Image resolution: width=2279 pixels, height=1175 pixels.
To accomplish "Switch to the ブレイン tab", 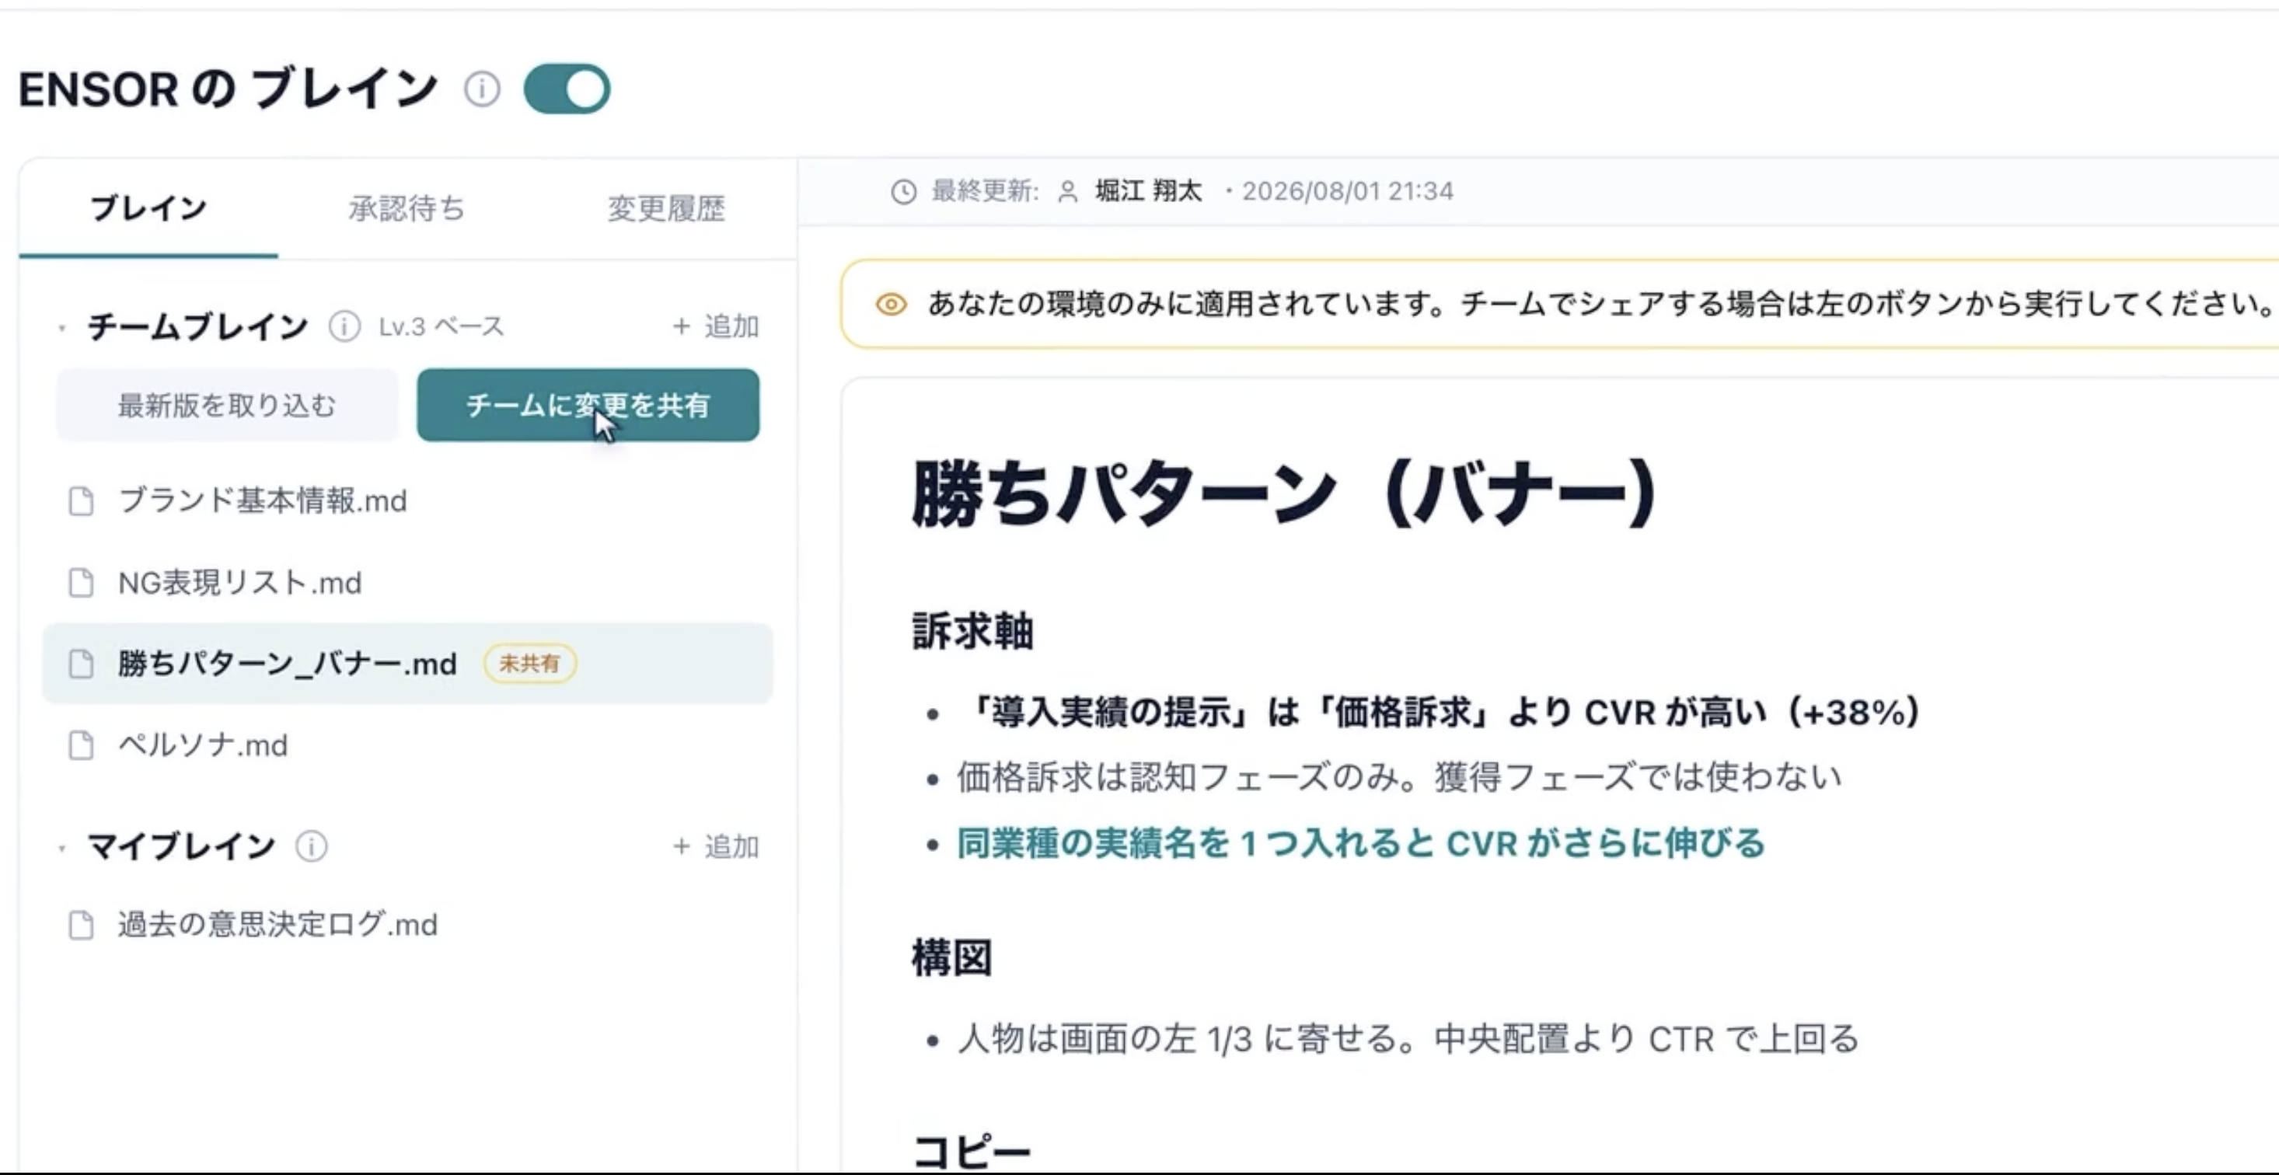I will [148, 209].
